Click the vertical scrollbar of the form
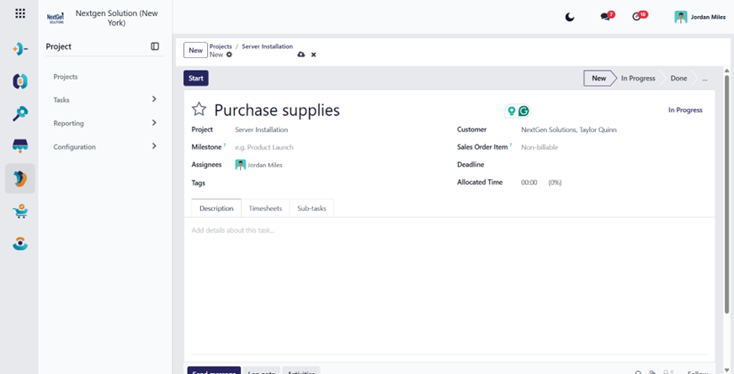 [x=727, y=194]
